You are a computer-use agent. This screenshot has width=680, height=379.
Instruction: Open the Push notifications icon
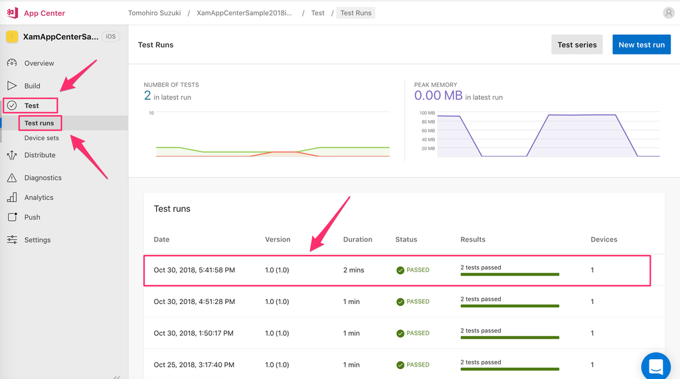[x=12, y=217]
